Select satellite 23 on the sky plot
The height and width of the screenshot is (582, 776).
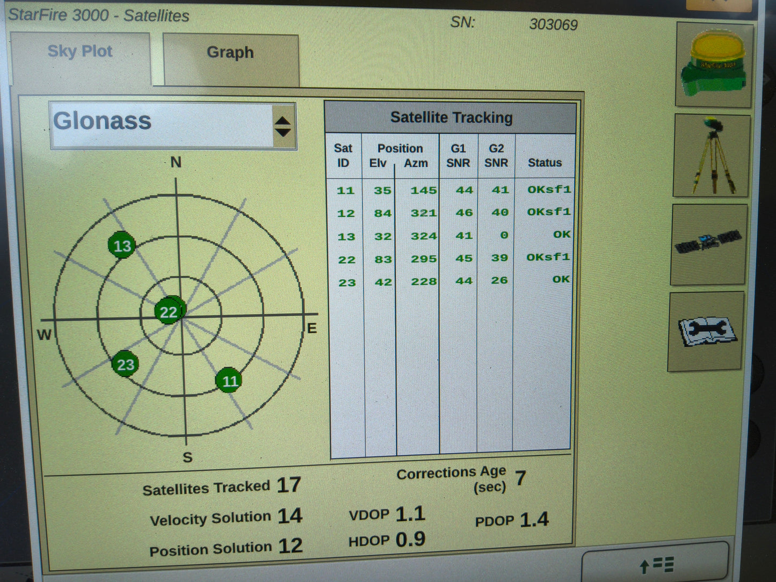(x=125, y=365)
